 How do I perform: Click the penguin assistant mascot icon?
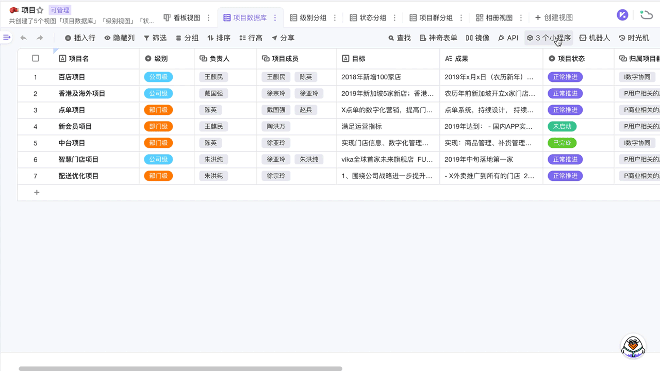tap(633, 346)
